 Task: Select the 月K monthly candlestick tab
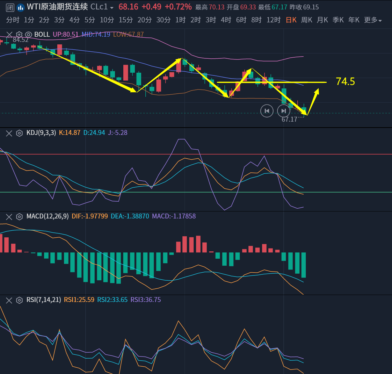[322, 20]
